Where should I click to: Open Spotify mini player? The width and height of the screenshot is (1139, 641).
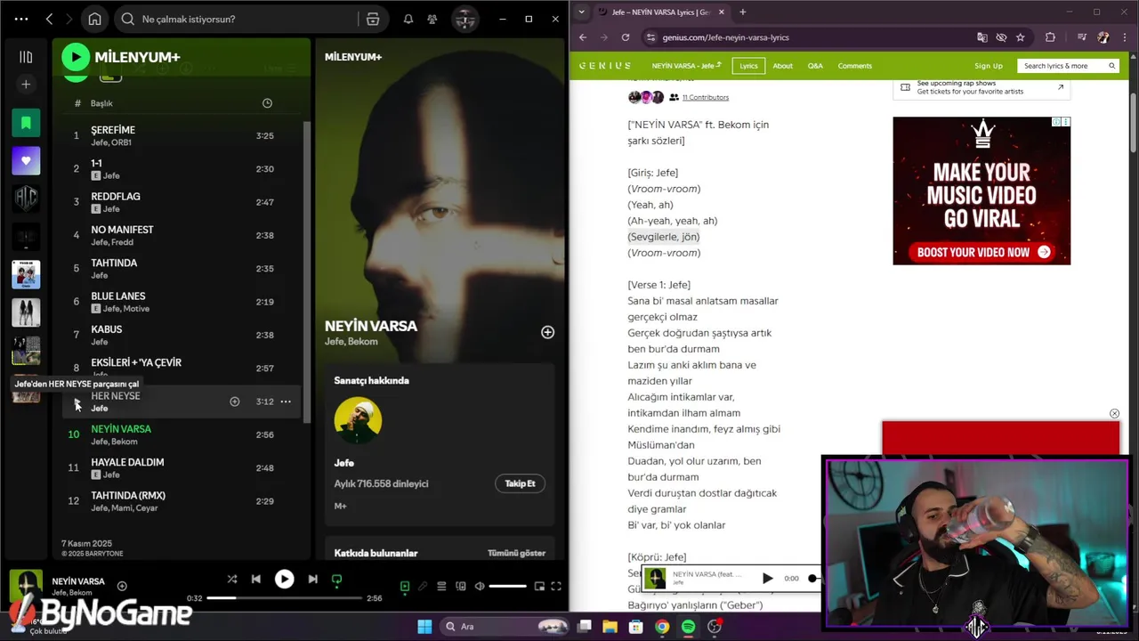click(539, 586)
